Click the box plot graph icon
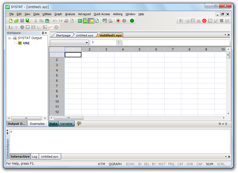 pyautogui.click(x=33, y=27)
